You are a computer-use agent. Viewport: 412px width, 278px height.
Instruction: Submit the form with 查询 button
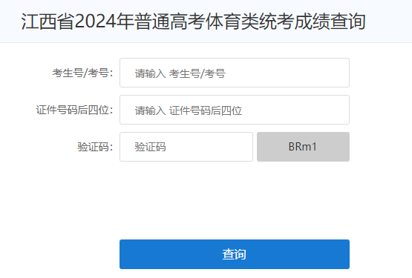pyautogui.click(x=235, y=254)
